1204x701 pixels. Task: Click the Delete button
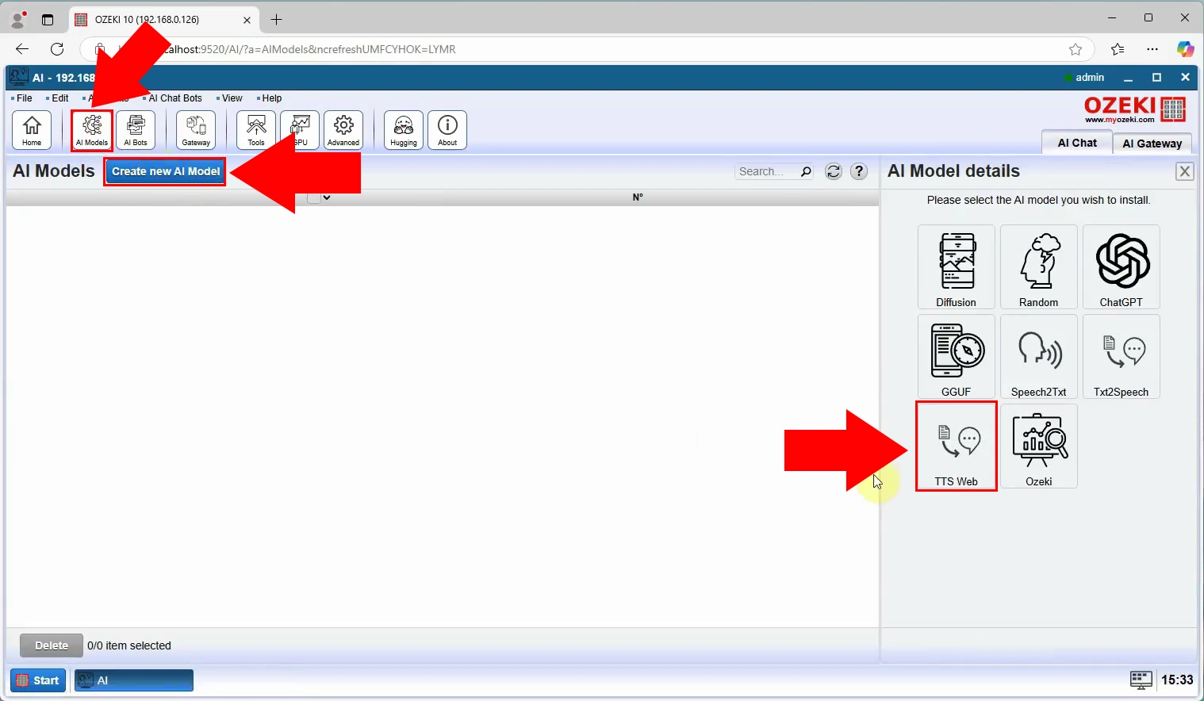pyautogui.click(x=52, y=645)
